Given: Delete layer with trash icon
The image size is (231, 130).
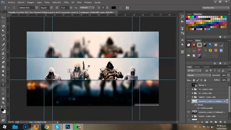Looking at the screenshot, I should [x=225, y=122].
